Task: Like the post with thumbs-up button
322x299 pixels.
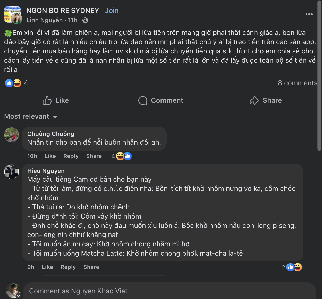Action: pyautogui.click(x=56, y=100)
